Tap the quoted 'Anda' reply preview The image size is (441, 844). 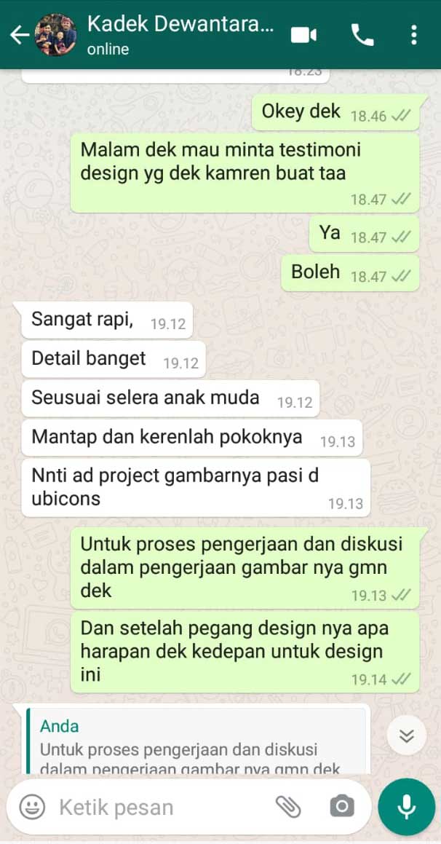196,741
